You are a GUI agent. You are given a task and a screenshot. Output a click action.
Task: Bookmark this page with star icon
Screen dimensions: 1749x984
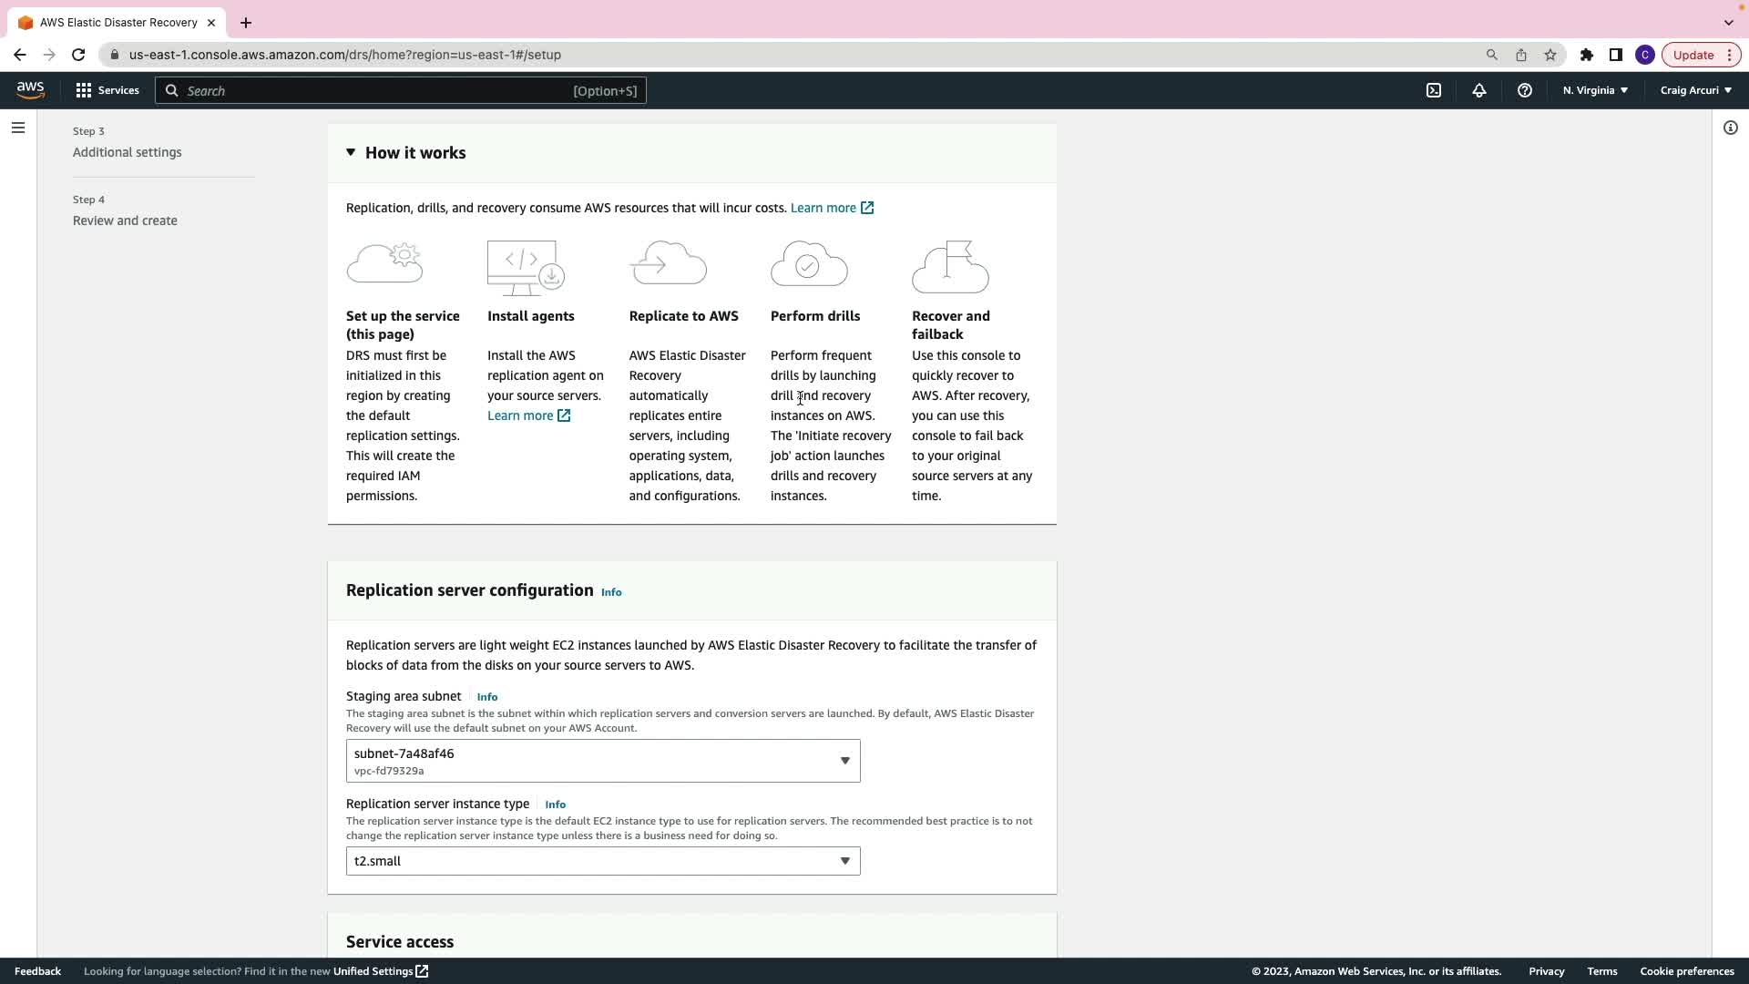point(1550,55)
